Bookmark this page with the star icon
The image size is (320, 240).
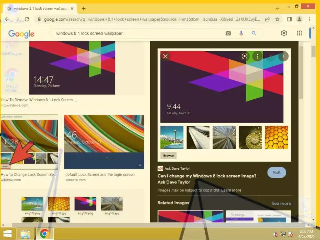277,19
